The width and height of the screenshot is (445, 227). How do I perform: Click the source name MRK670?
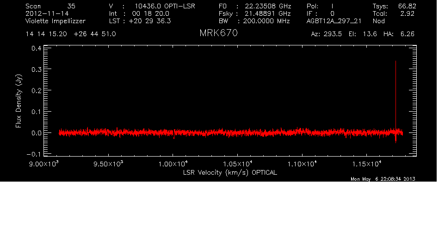218,33
